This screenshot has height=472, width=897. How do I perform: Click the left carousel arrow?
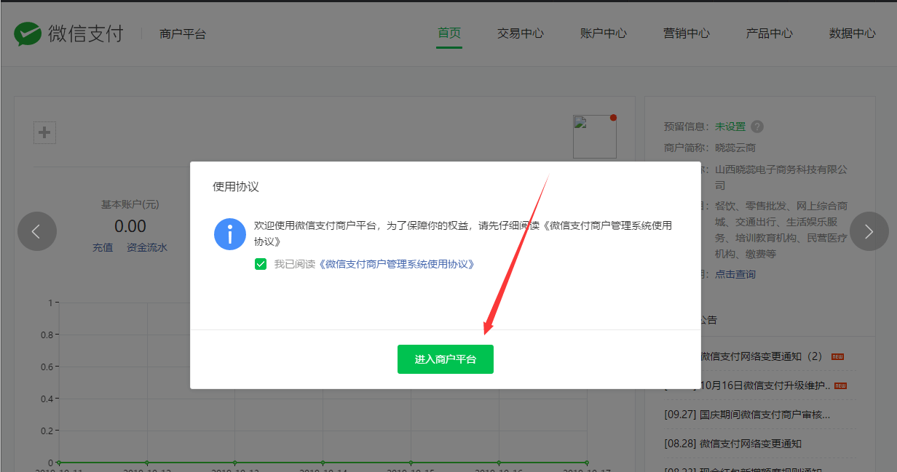pyautogui.click(x=37, y=231)
